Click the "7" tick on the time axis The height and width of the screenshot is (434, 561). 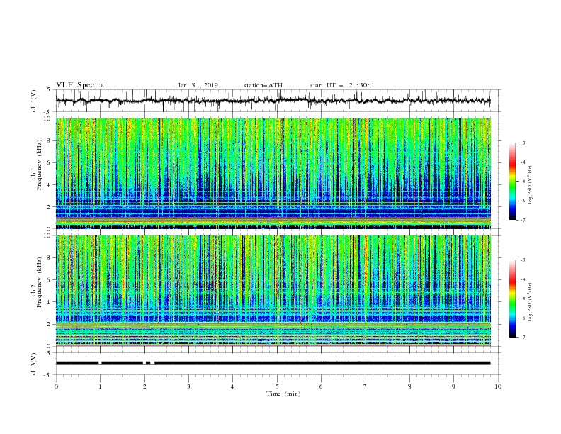click(x=365, y=386)
